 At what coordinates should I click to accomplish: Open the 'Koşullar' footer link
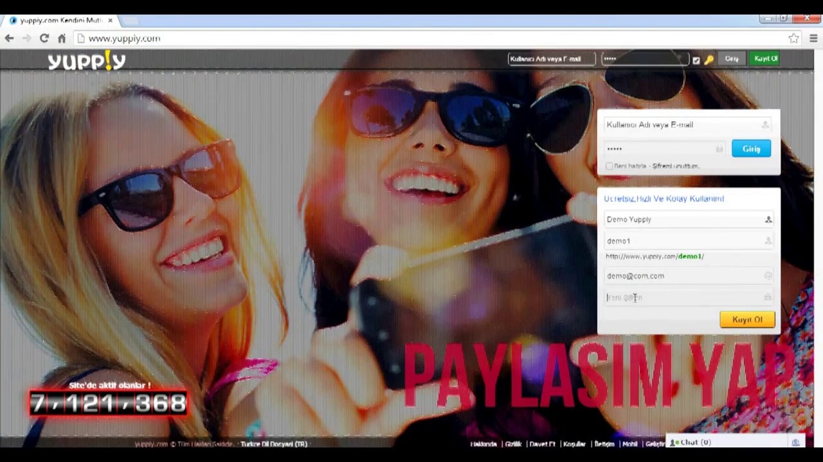tap(574, 444)
